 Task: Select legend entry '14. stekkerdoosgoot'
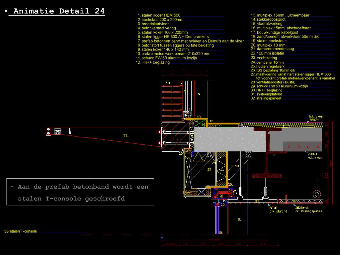point(268,19)
